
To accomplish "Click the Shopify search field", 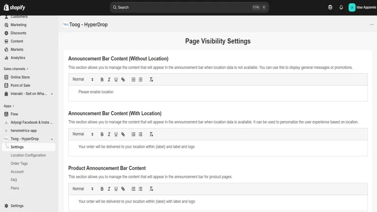I will (189, 8).
